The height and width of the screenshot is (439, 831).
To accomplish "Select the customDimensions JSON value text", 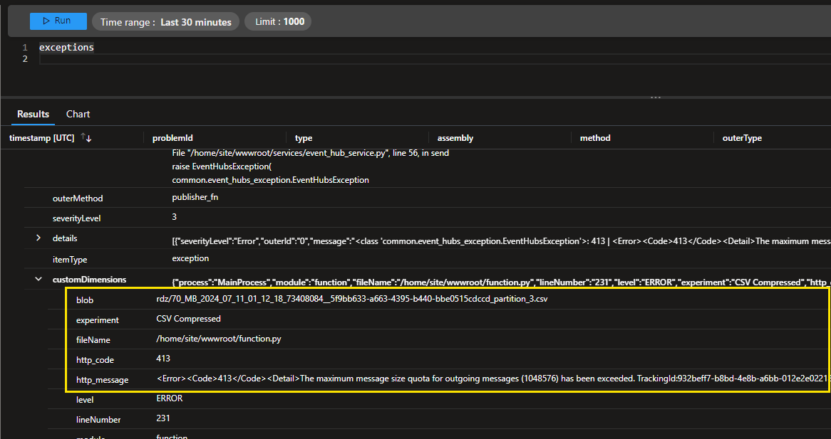I will coord(501,282).
